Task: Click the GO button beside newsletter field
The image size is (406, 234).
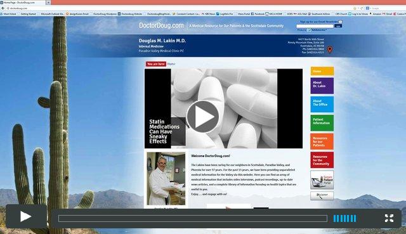Action: pos(338,26)
